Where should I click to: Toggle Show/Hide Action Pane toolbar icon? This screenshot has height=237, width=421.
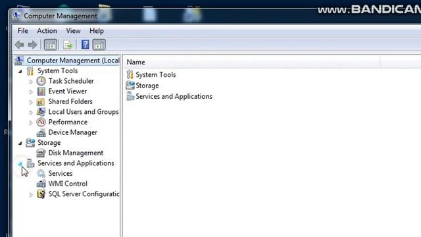99,45
